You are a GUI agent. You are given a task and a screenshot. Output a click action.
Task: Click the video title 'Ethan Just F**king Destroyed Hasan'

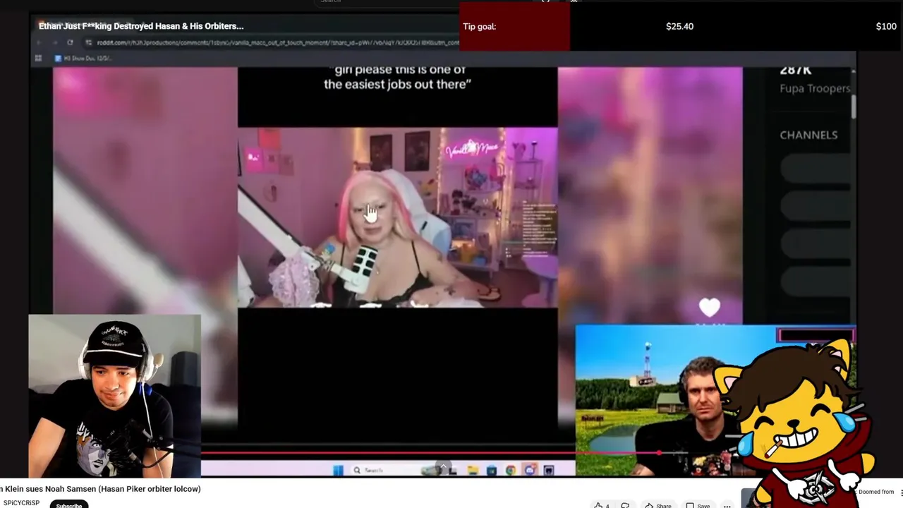[x=141, y=26]
